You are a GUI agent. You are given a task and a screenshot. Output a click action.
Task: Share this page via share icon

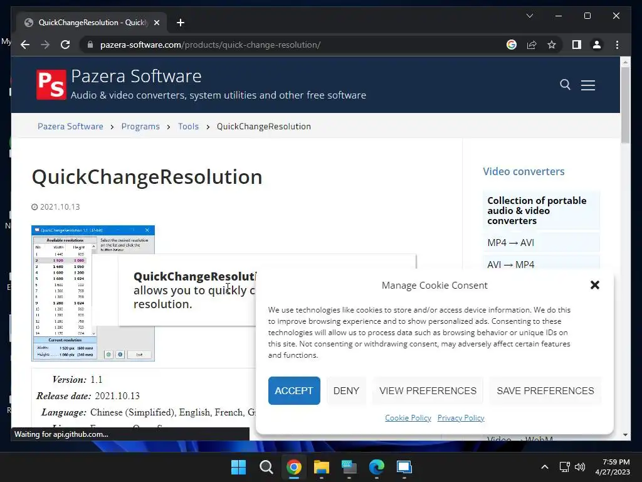[x=532, y=45]
